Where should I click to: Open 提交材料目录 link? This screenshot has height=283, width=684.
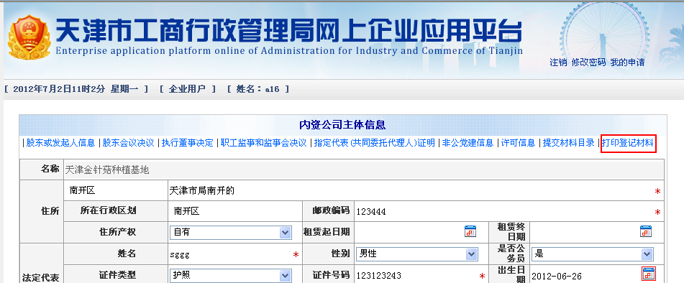568,143
